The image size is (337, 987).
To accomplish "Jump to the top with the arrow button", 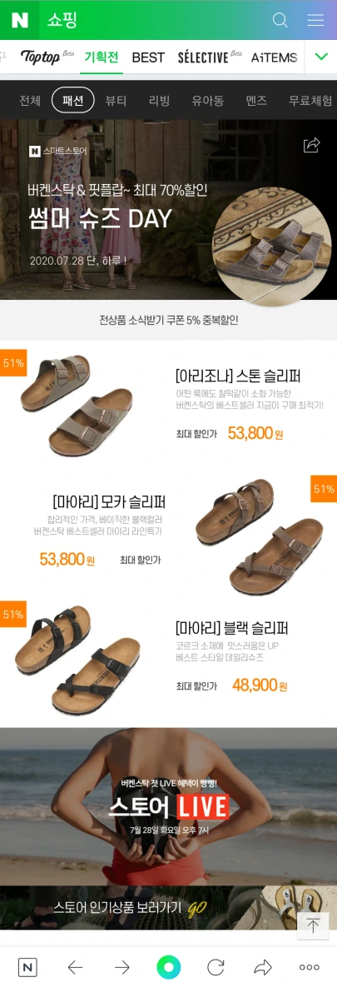I will [313, 925].
